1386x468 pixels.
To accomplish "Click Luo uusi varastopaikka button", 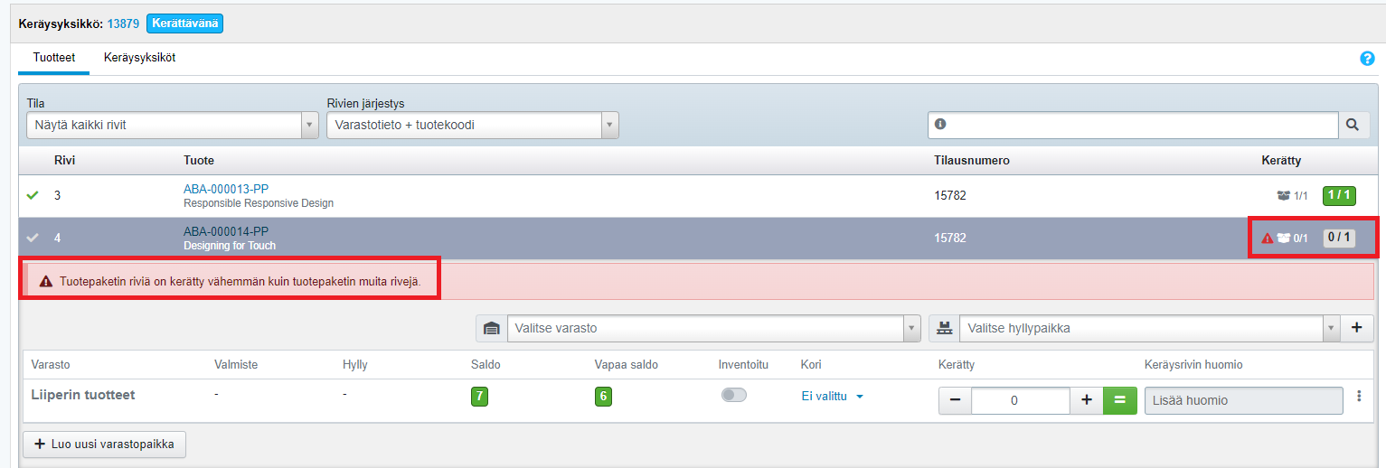I will [x=104, y=445].
